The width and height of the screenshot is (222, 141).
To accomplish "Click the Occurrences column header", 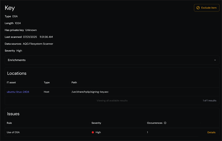I will pyautogui.click(x=155, y=123).
